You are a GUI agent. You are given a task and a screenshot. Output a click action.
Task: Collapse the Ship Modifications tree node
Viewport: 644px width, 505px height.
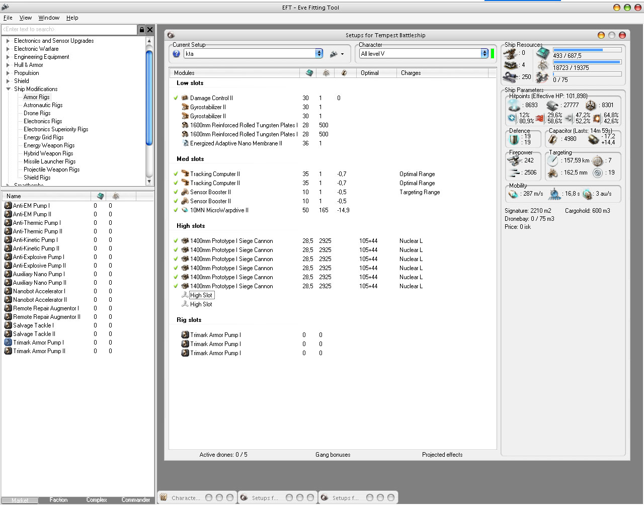click(x=8, y=89)
